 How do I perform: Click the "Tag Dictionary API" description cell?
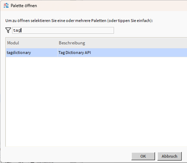(x=74, y=53)
